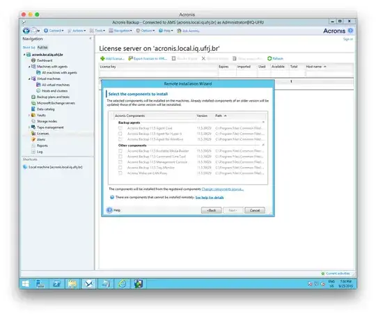This screenshot has width=376, height=316.
Task: Click the All machines with agents icon
Action: pos(38,72)
